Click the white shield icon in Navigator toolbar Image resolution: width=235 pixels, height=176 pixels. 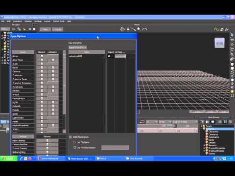pyautogui.click(x=34, y=29)
